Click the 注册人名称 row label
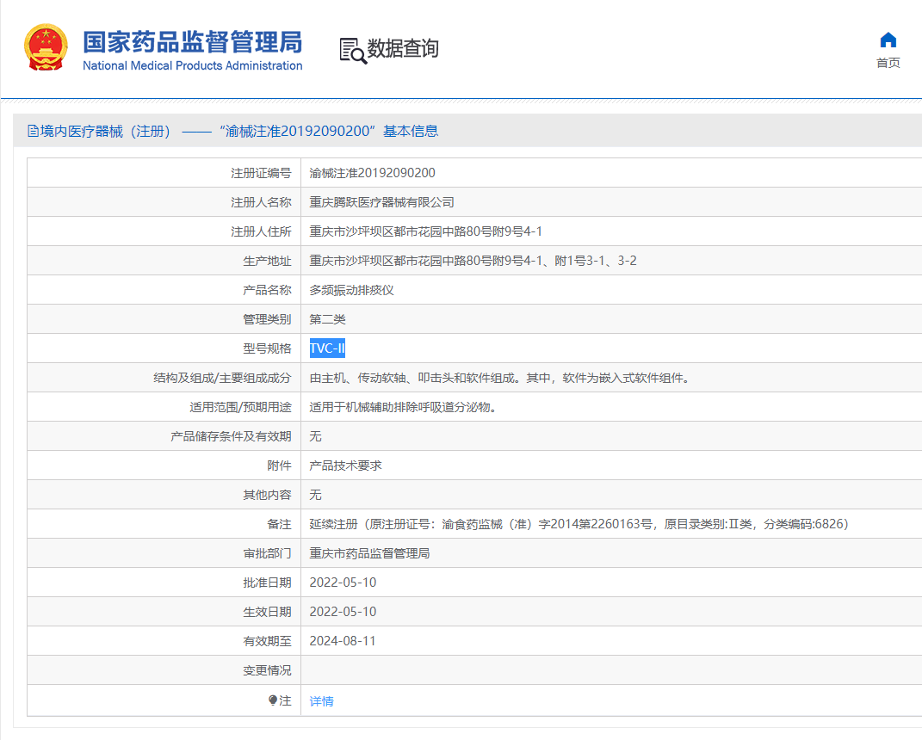Screen dimensions: 922x740 261,202
